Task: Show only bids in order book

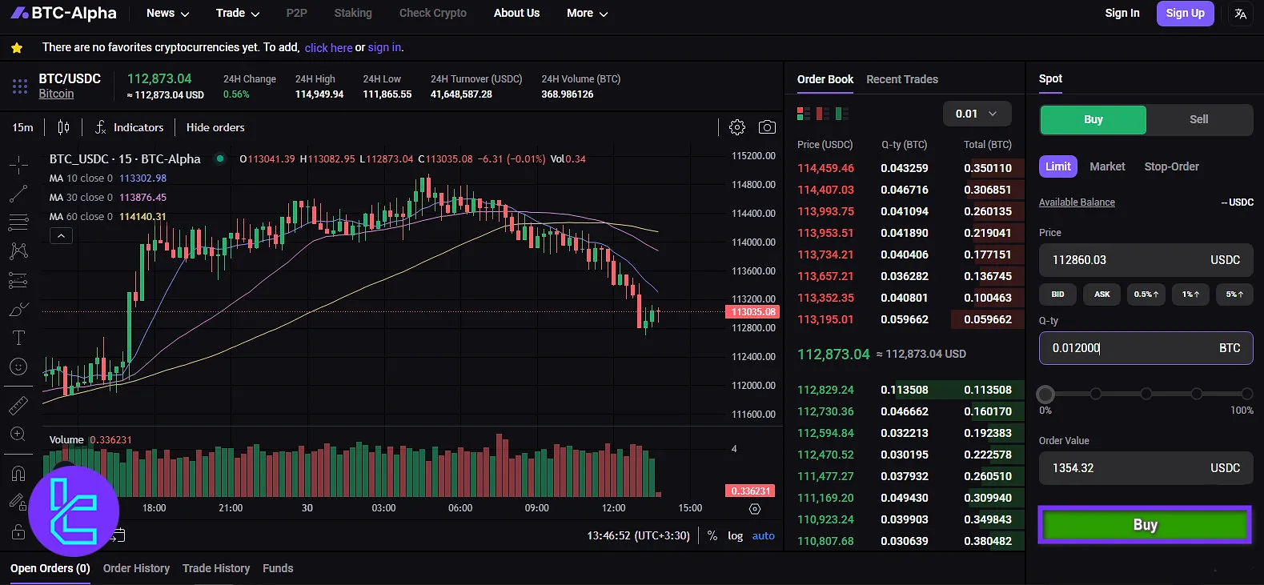Action: tap(842, 114)
